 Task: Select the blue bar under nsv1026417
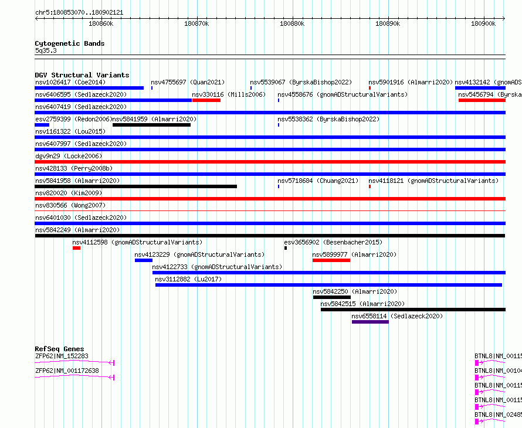89,88
